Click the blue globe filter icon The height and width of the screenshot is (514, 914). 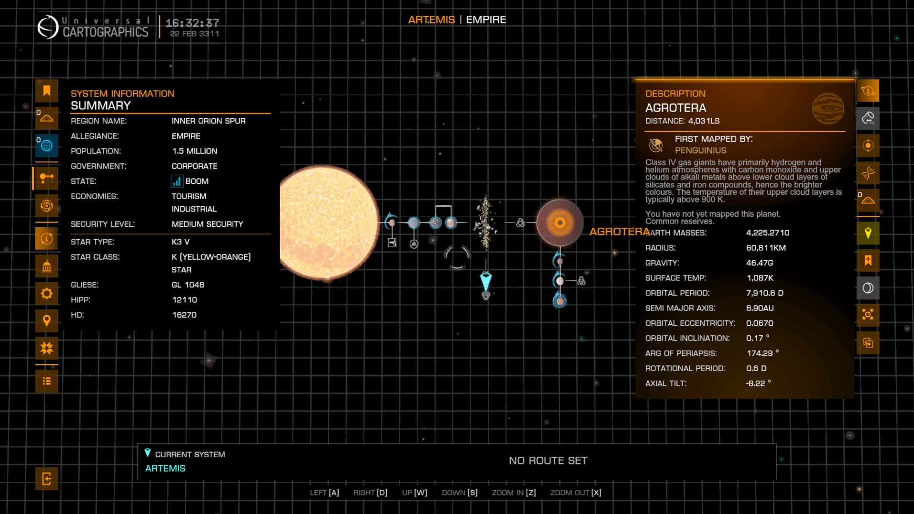coord(47,145)
